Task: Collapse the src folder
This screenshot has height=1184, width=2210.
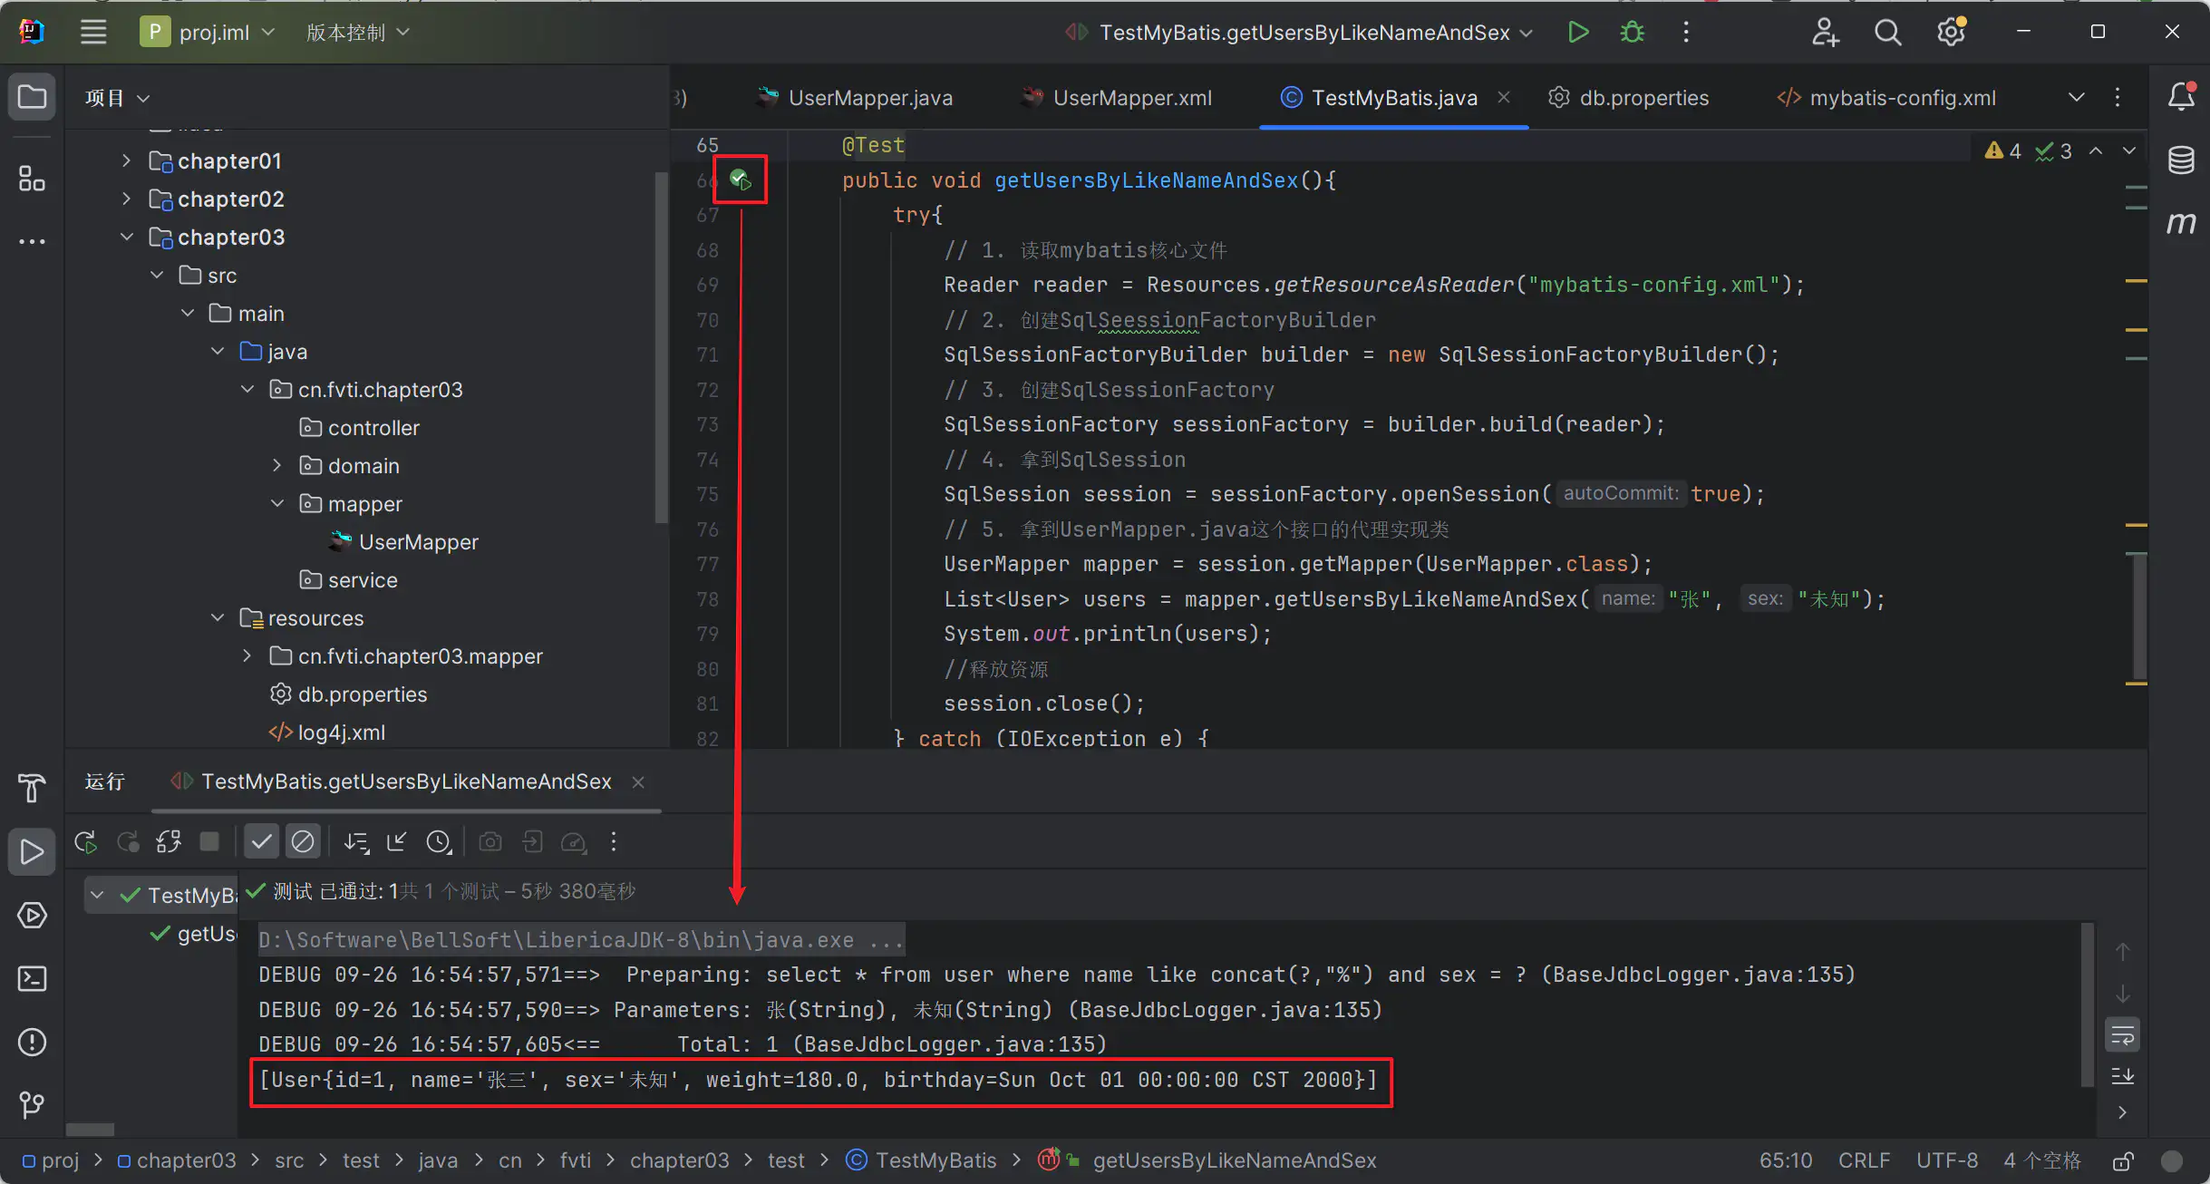Action: 157,275
